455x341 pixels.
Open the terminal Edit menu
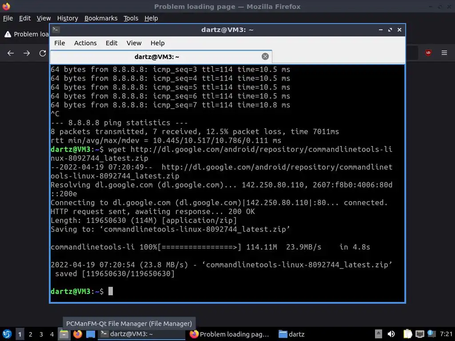click(x=112, y=43)
